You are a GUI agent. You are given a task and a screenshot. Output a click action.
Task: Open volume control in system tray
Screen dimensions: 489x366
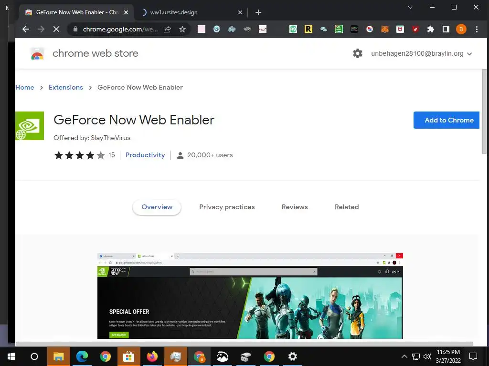pyautogui.click(x=427, y=356)
